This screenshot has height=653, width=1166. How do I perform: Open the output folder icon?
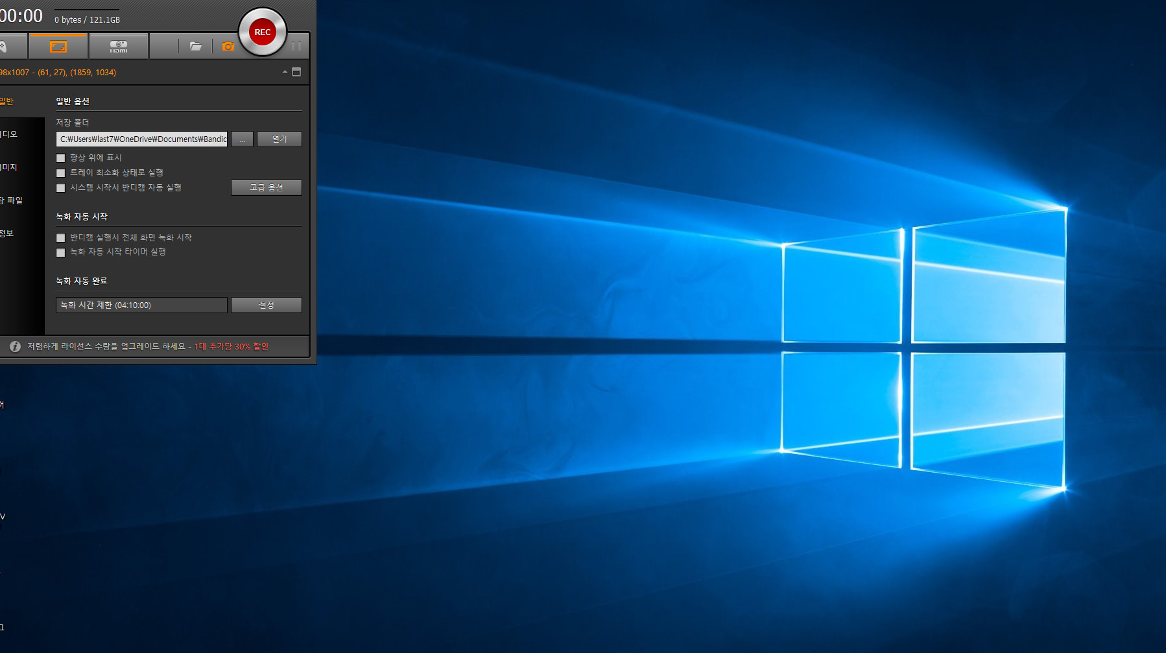[195, 46]
